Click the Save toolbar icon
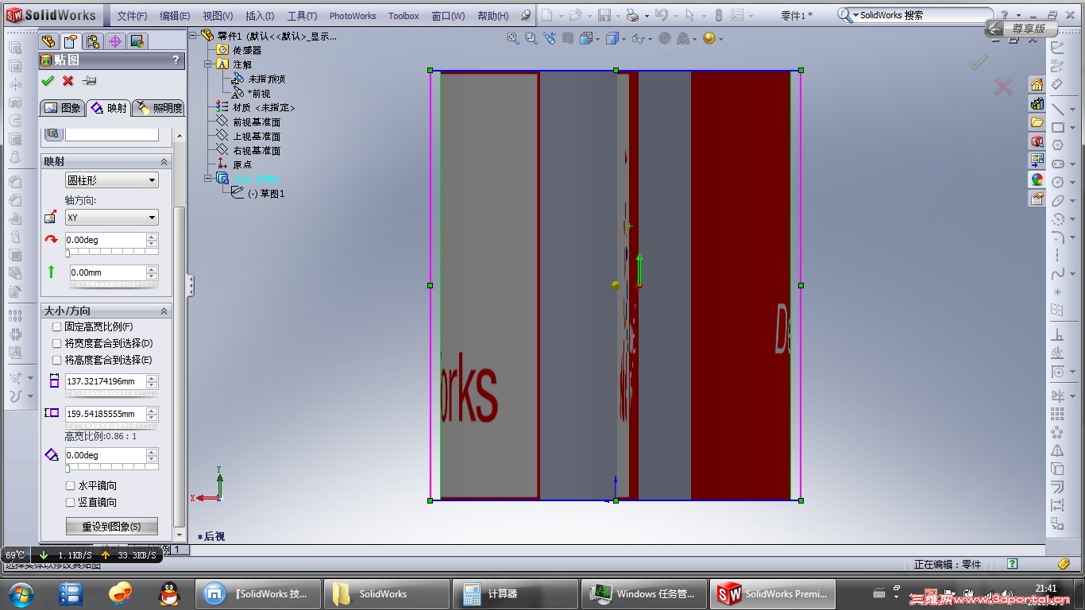1085x610 pixels. 604,15
